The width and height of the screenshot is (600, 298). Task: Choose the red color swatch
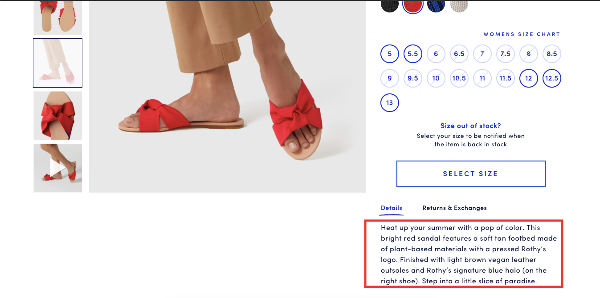click(413, 5)
